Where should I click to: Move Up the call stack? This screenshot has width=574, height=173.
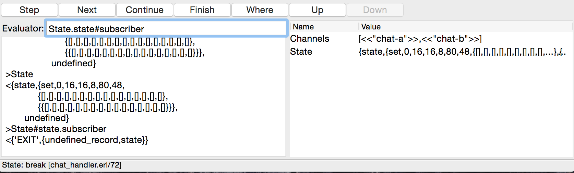point(317,10)
